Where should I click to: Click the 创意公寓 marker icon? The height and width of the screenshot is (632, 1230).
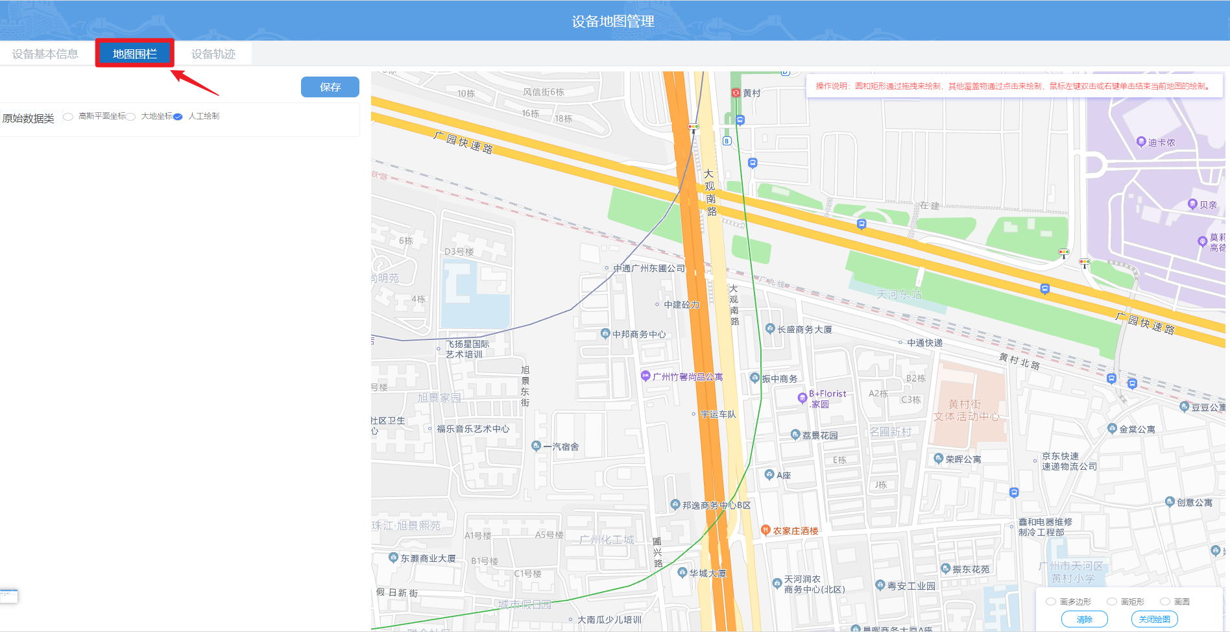click(1170, 502)
